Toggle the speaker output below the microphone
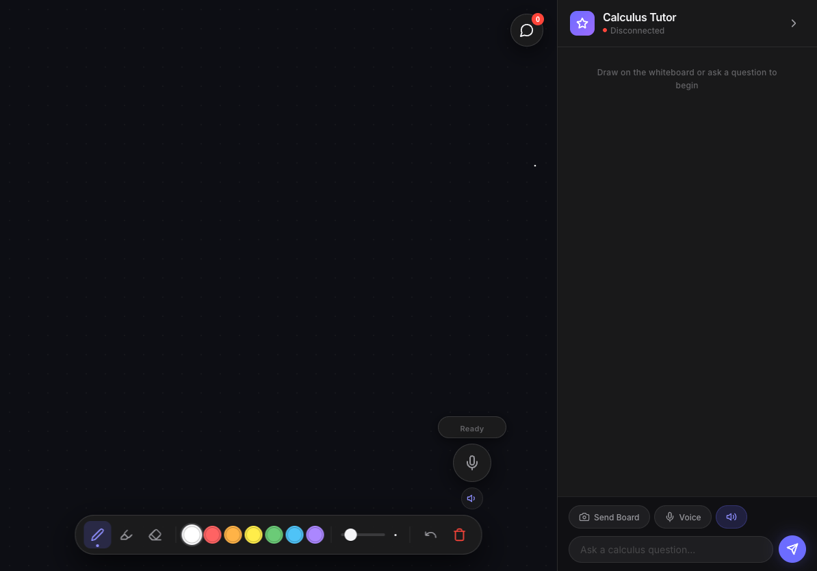Image resolution: width=817 pixels, height=571 pixels. (471, 498)
